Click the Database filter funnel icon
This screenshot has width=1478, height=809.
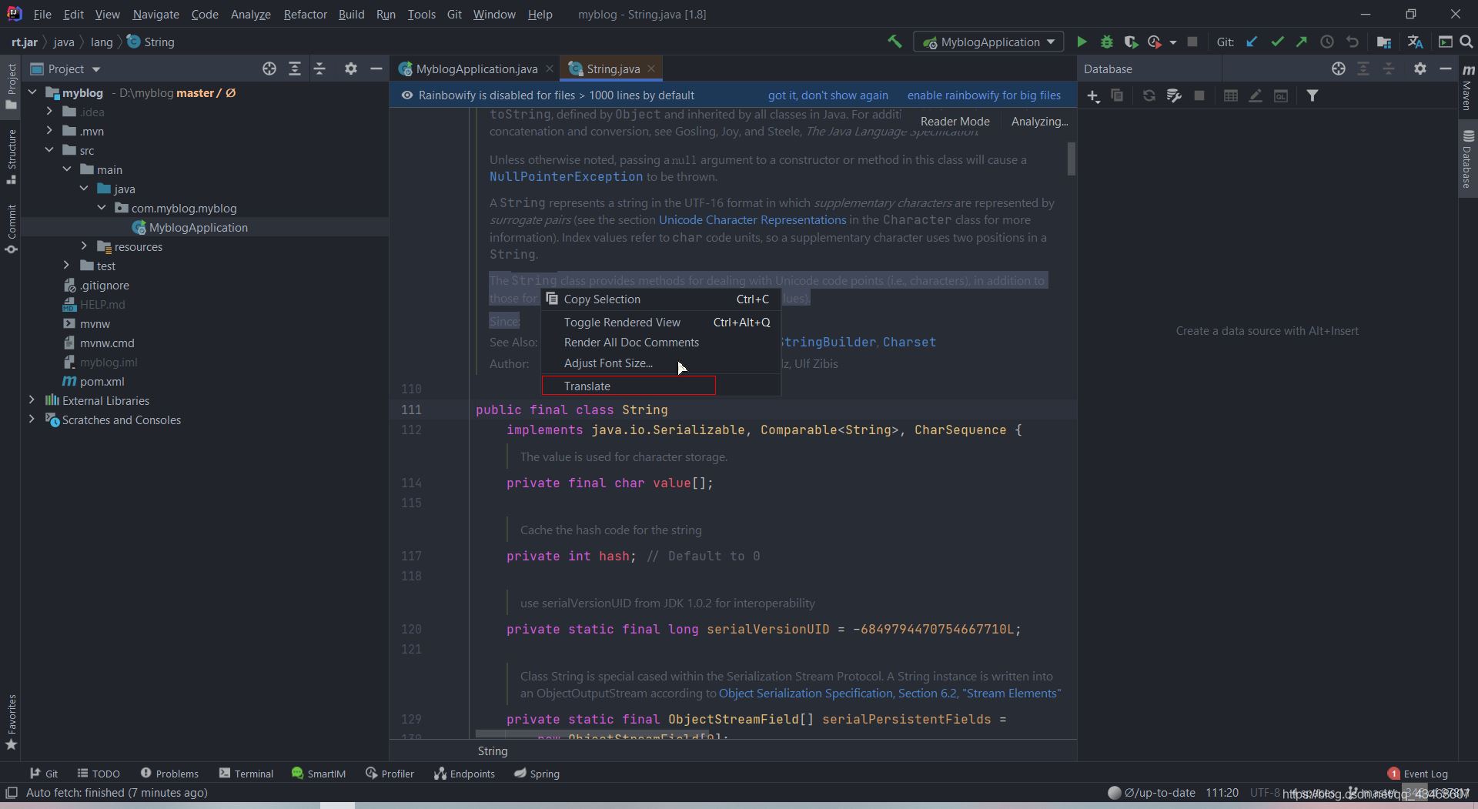point(1312,96)
